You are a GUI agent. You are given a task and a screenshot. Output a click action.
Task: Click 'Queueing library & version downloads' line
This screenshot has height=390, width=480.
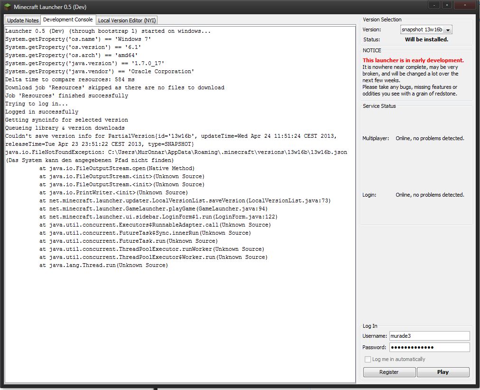[x=65, y=128]
